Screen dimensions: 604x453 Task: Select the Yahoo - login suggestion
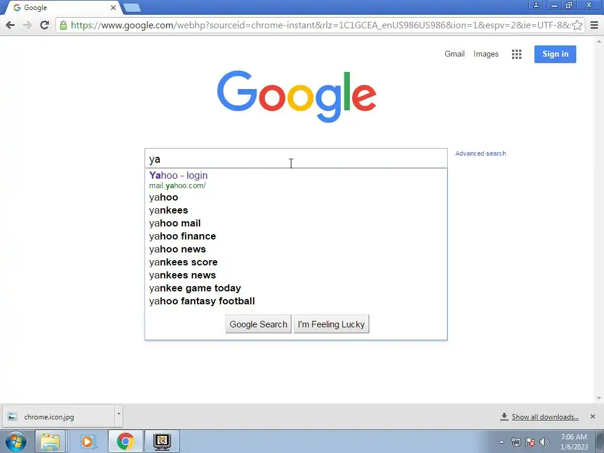296,180
